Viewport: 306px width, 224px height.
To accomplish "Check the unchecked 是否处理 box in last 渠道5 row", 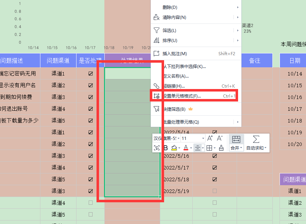I will (x=90, y=214).
